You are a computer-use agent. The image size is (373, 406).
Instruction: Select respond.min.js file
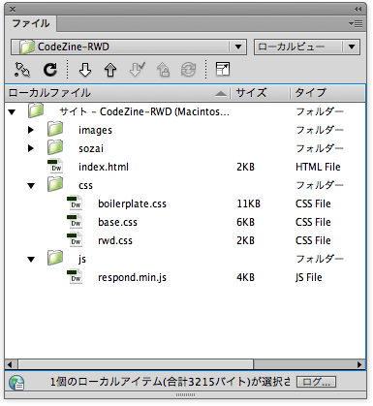132,278
